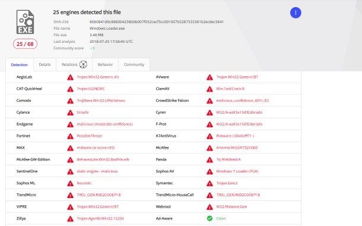Click the Panda result Trj/RnkBend.A
This screenshot has height=226, width=362.
tap(228, 159)
